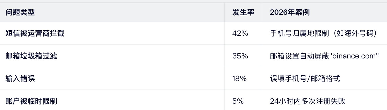Click the 35% rate value
The height and width of the screenshot is (110, 387).
tap(240, 56)
